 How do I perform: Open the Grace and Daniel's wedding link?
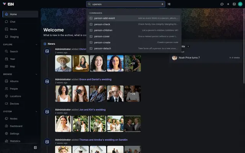click(x=95, y=79)
